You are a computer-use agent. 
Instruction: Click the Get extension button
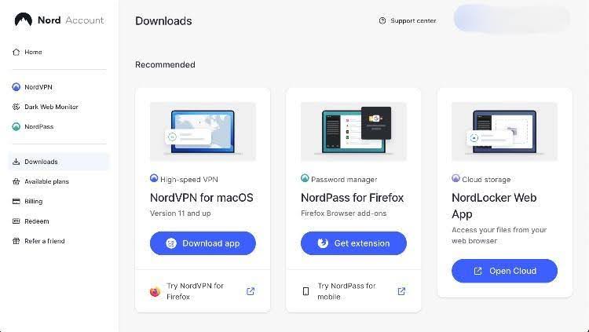pos(353,243)
